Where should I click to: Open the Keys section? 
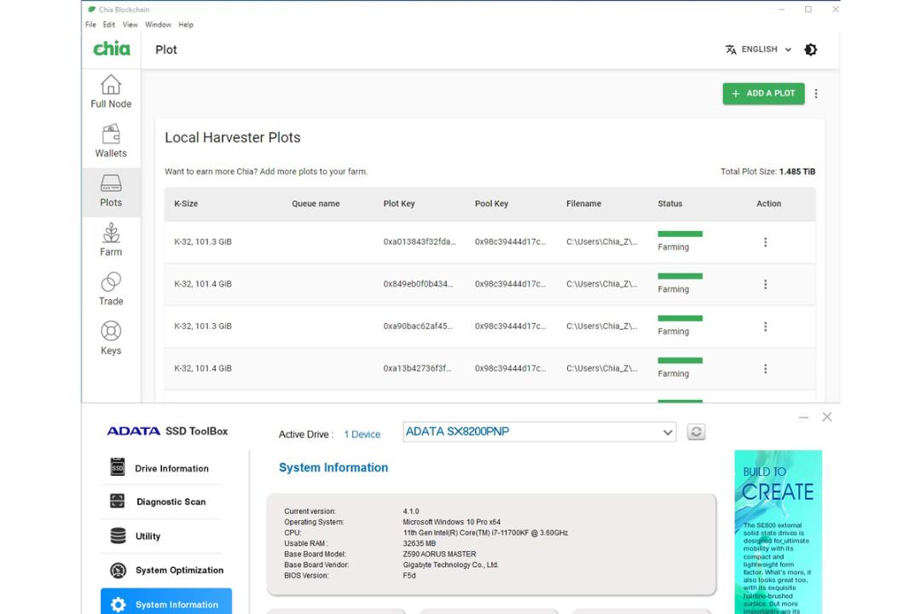point(111,339)
